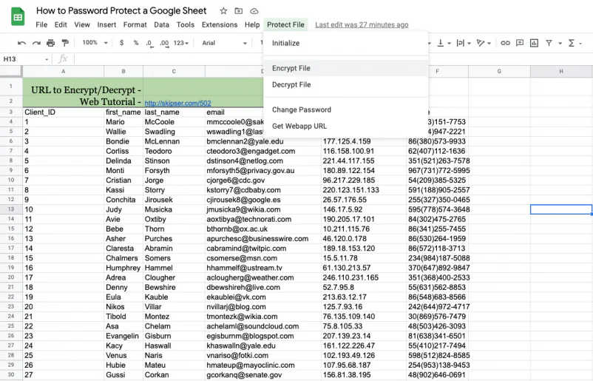Open the Data menu

[x=161, y=24]
